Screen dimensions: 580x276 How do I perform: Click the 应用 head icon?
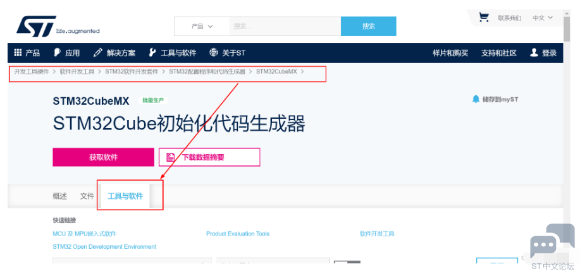pos(58,52)
